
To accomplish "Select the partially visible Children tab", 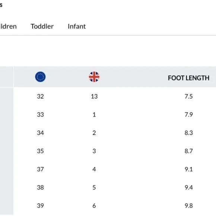I will 8,26.
